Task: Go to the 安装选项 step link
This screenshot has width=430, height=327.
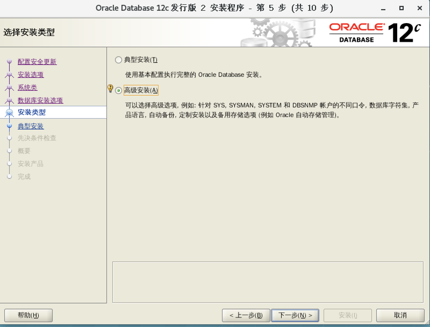Action: click(31, 75)
